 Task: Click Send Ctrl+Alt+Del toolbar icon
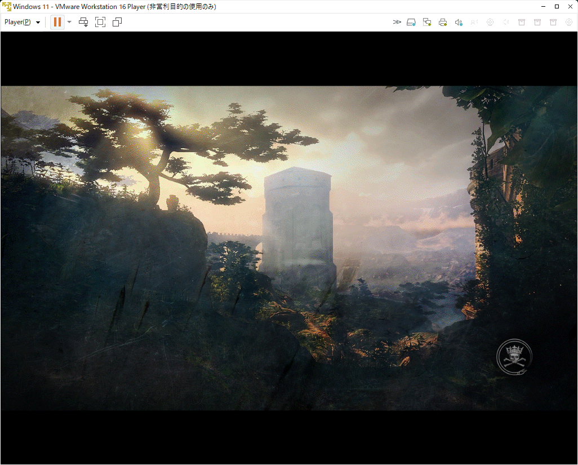(x=84, y=22)
